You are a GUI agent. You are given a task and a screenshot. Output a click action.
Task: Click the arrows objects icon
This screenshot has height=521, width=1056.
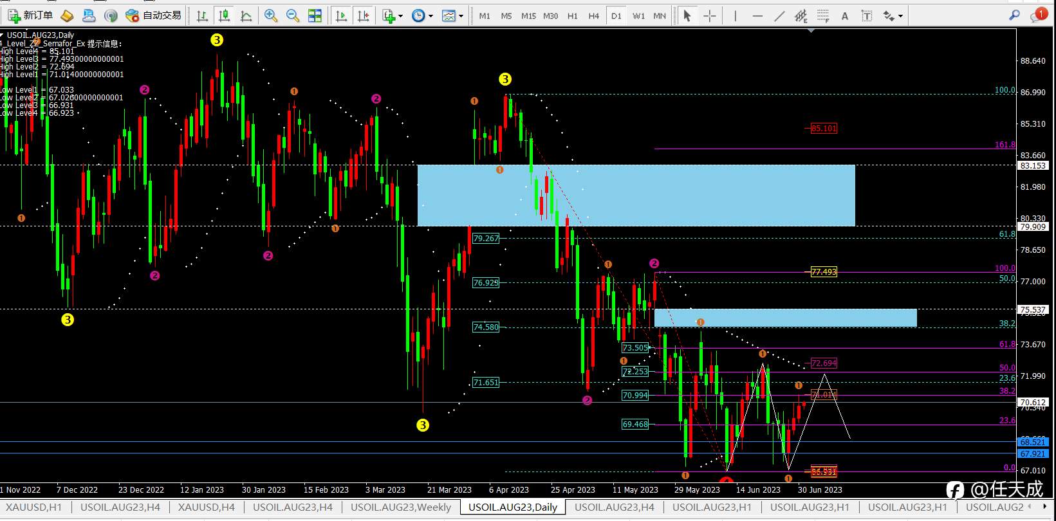[889, 15]
